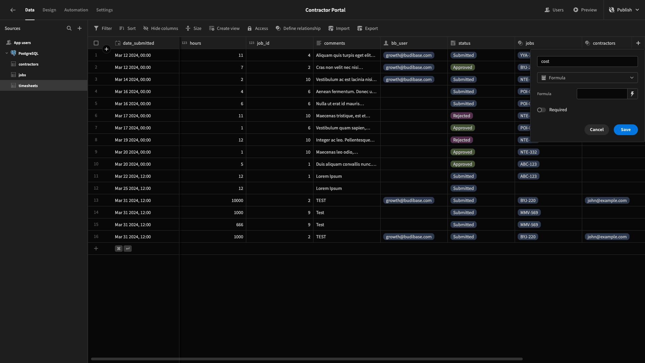
Task: Click the NTE-332 jobs tag in row 9
Action: click(x=528, y=152)
